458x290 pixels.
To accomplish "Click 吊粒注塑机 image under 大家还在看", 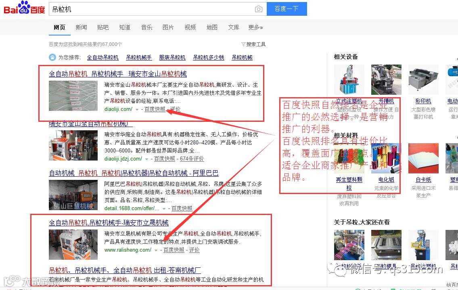I will coord(423,245).
